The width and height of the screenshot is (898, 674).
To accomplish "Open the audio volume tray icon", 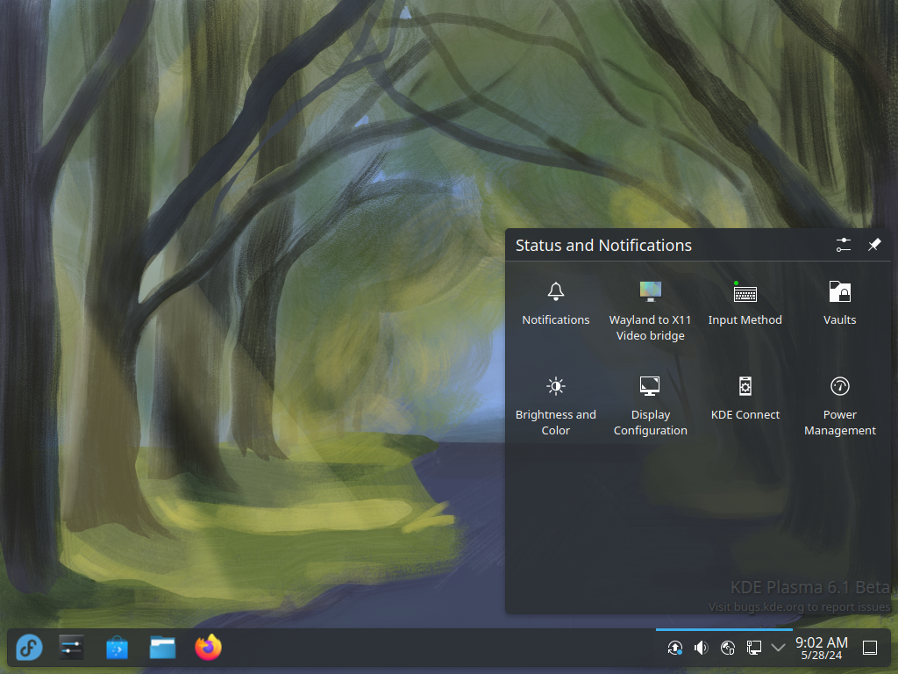I will (701, 648).
